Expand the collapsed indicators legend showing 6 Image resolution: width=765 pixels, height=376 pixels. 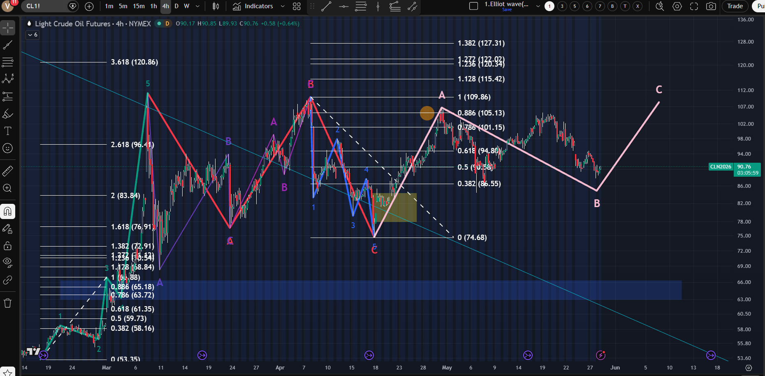32,35
